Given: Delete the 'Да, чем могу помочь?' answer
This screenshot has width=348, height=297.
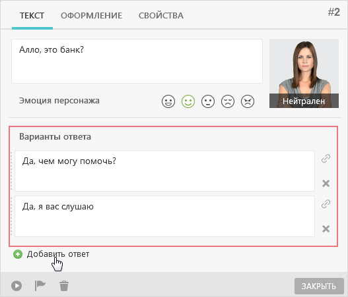Looking at the screenshot, I should 326,183.
